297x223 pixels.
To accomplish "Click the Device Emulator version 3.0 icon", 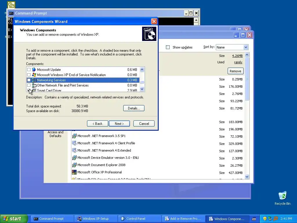I will click(74, 158).
